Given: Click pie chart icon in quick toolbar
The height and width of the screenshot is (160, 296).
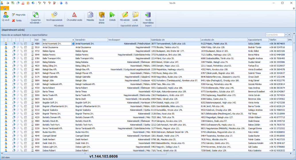Looking at the screenshot, I should pyautogui.click(x=33, y=3).
